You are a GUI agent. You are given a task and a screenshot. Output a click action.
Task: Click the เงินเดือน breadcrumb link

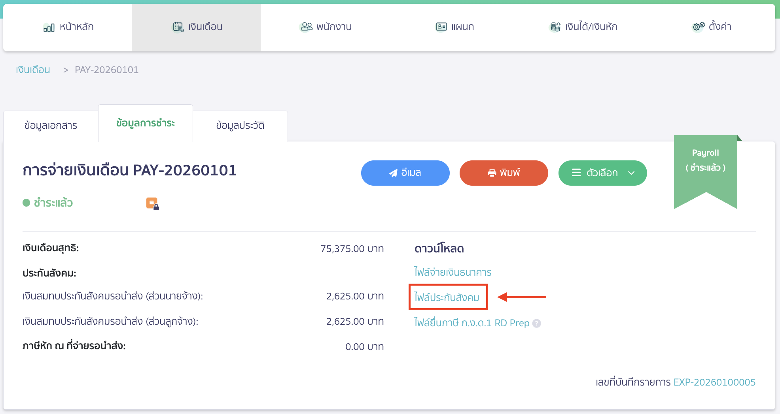tap(32, 70)
